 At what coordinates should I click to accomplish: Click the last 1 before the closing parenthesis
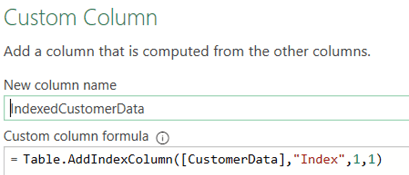click(x=371, y=160)
